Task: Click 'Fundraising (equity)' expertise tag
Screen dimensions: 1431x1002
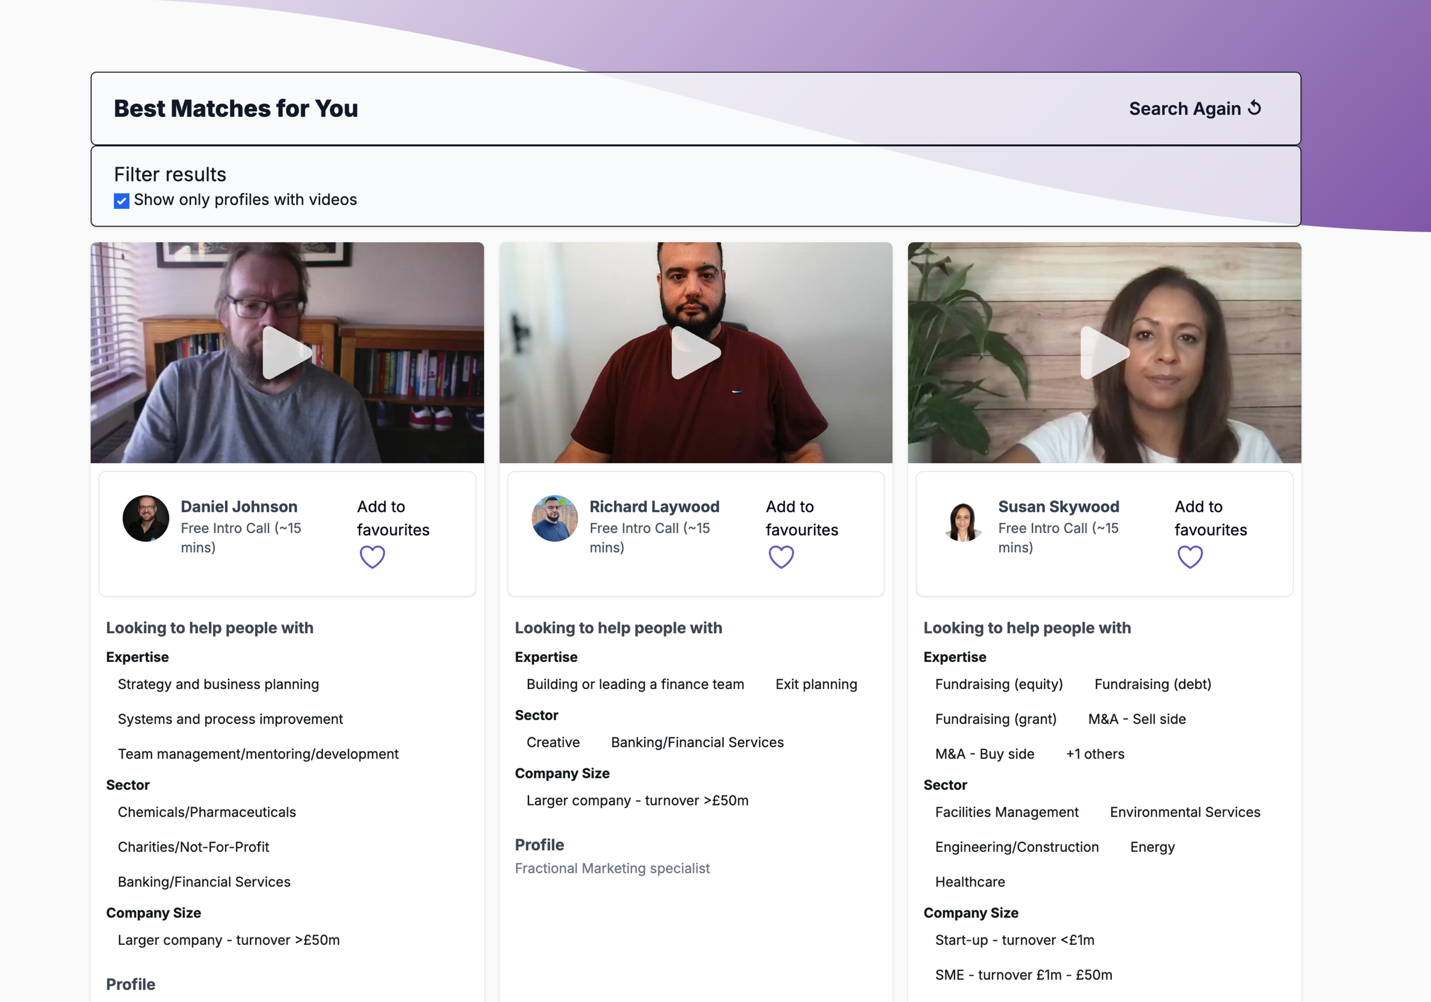Action: tap(999, 684)
